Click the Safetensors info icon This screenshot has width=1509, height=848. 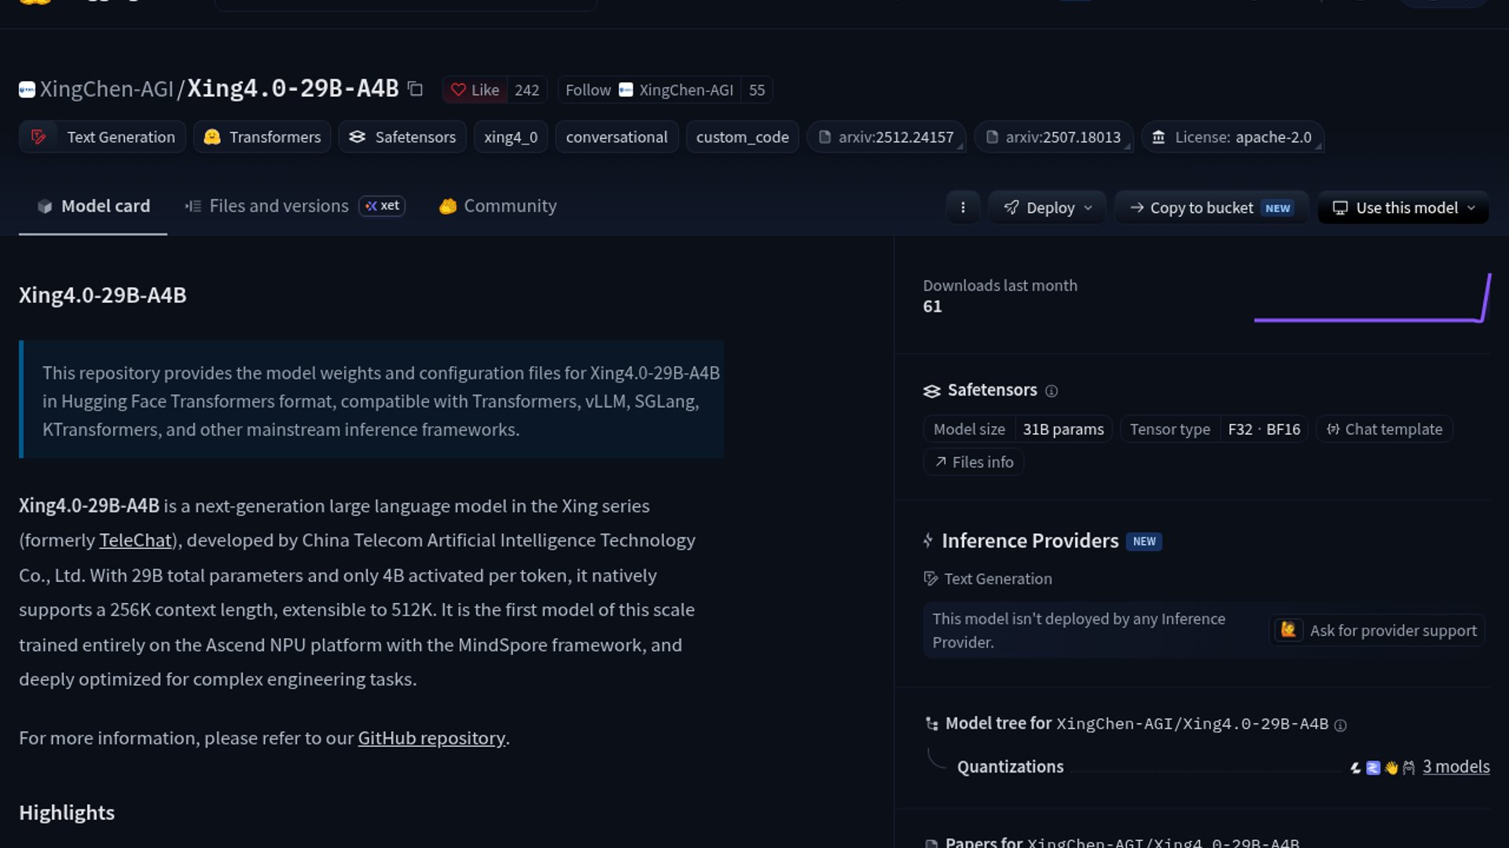(1052, 391)
